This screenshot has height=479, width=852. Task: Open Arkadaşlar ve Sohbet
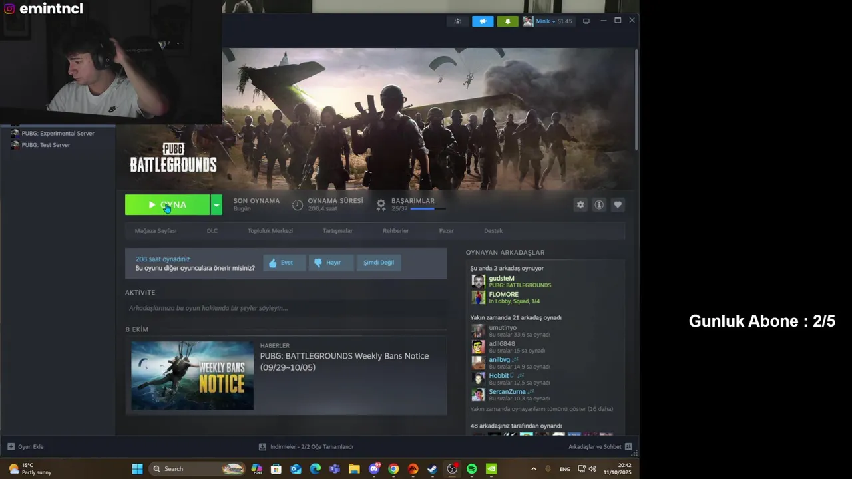tap(600, 447)
